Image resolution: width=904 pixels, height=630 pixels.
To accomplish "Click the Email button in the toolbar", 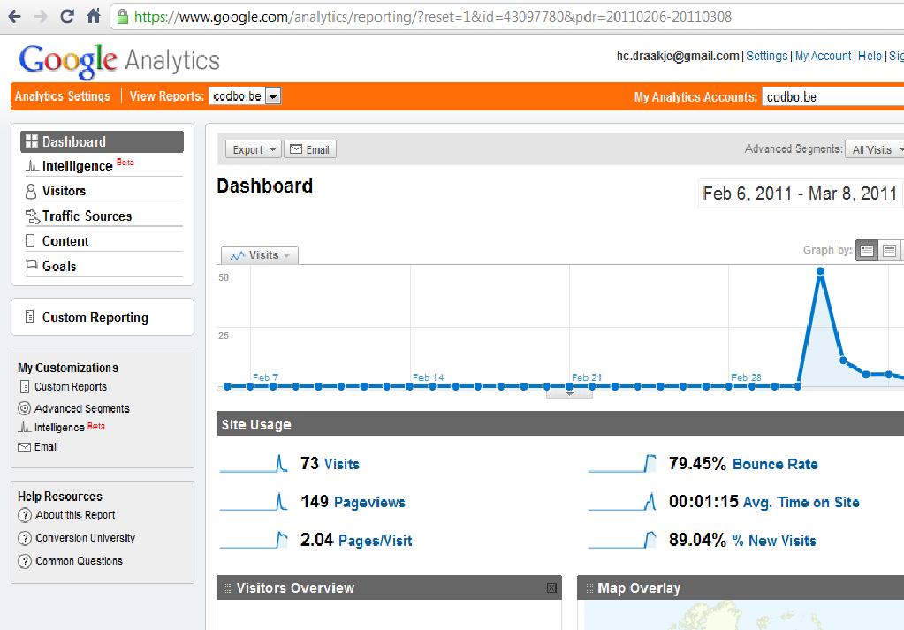I will [x=309, y=149].
